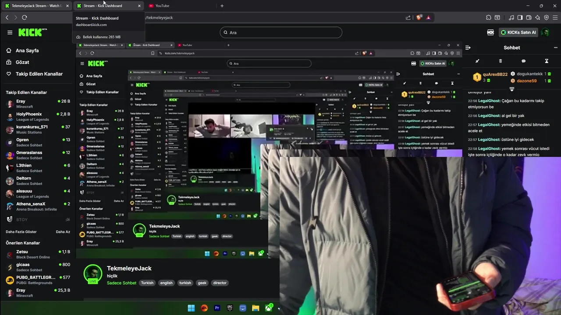Open Adobe Premiere Pro from the taskbar
This screenshot has height=315, width=561.
(x=217, y=308)
